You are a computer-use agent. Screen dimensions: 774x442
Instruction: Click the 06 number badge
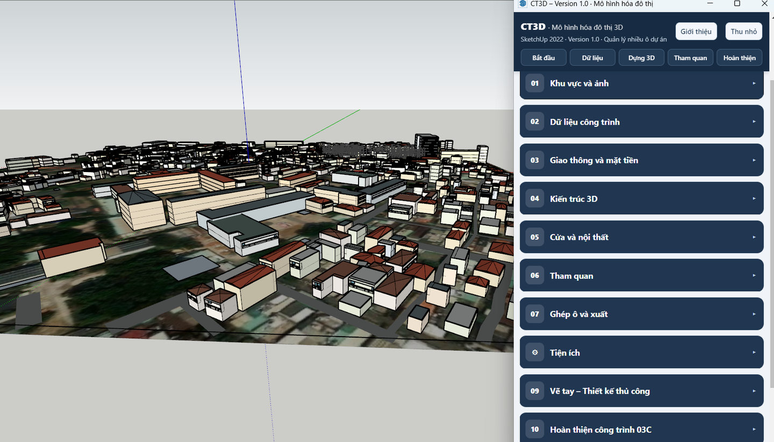[x=535, y=275]
